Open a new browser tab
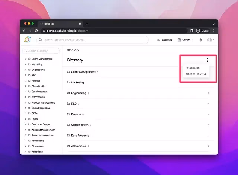Image resolution: width=238 pixels, height=175 pixels. point(87,24)
